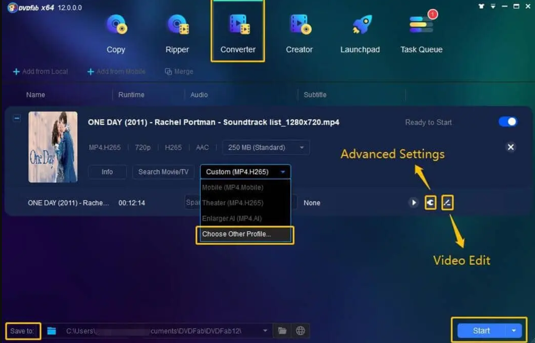Toggle the blue switch for ONE DAY task
535x343 pixels.
coord(508,122)
